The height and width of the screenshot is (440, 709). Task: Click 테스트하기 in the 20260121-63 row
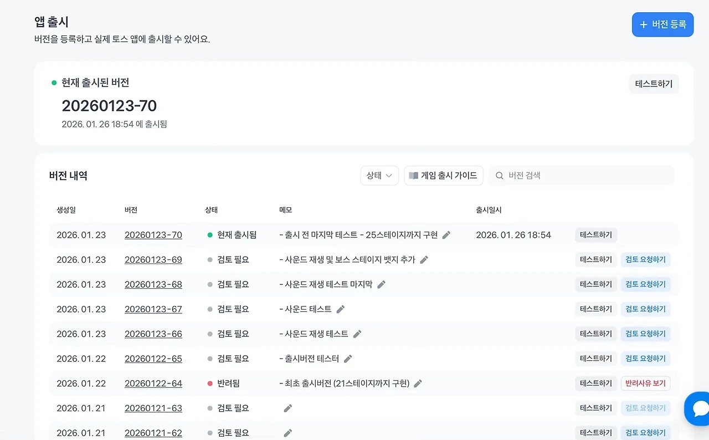tap(596, 408)
